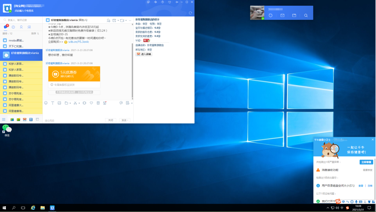Click the 联系人、聊天记录 search field

pos(21,20)
